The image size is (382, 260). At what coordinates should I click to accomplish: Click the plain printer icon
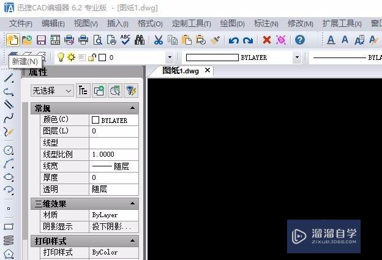83,40
